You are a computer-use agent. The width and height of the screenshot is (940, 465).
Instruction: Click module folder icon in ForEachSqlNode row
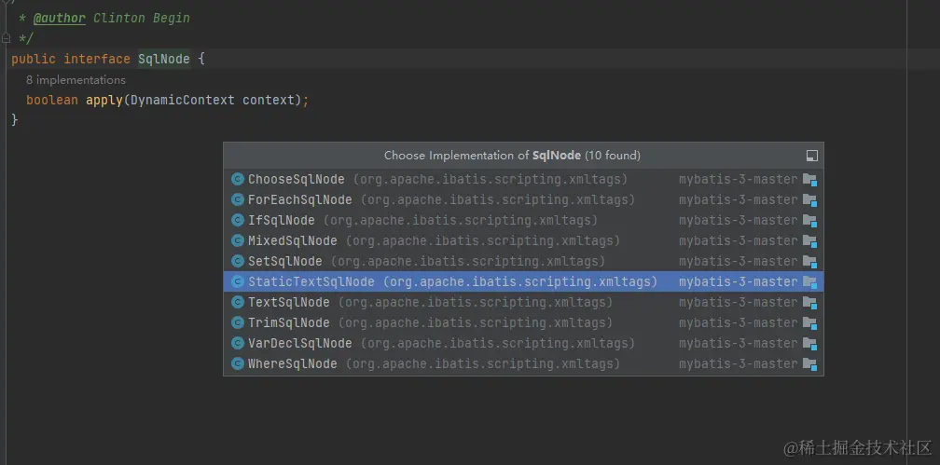[x=809, y=200]
